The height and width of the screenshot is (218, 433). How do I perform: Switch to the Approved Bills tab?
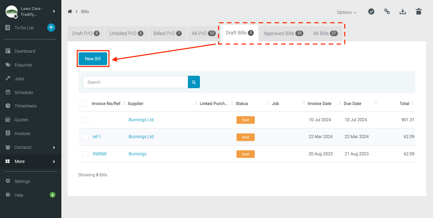pos(283,33)
